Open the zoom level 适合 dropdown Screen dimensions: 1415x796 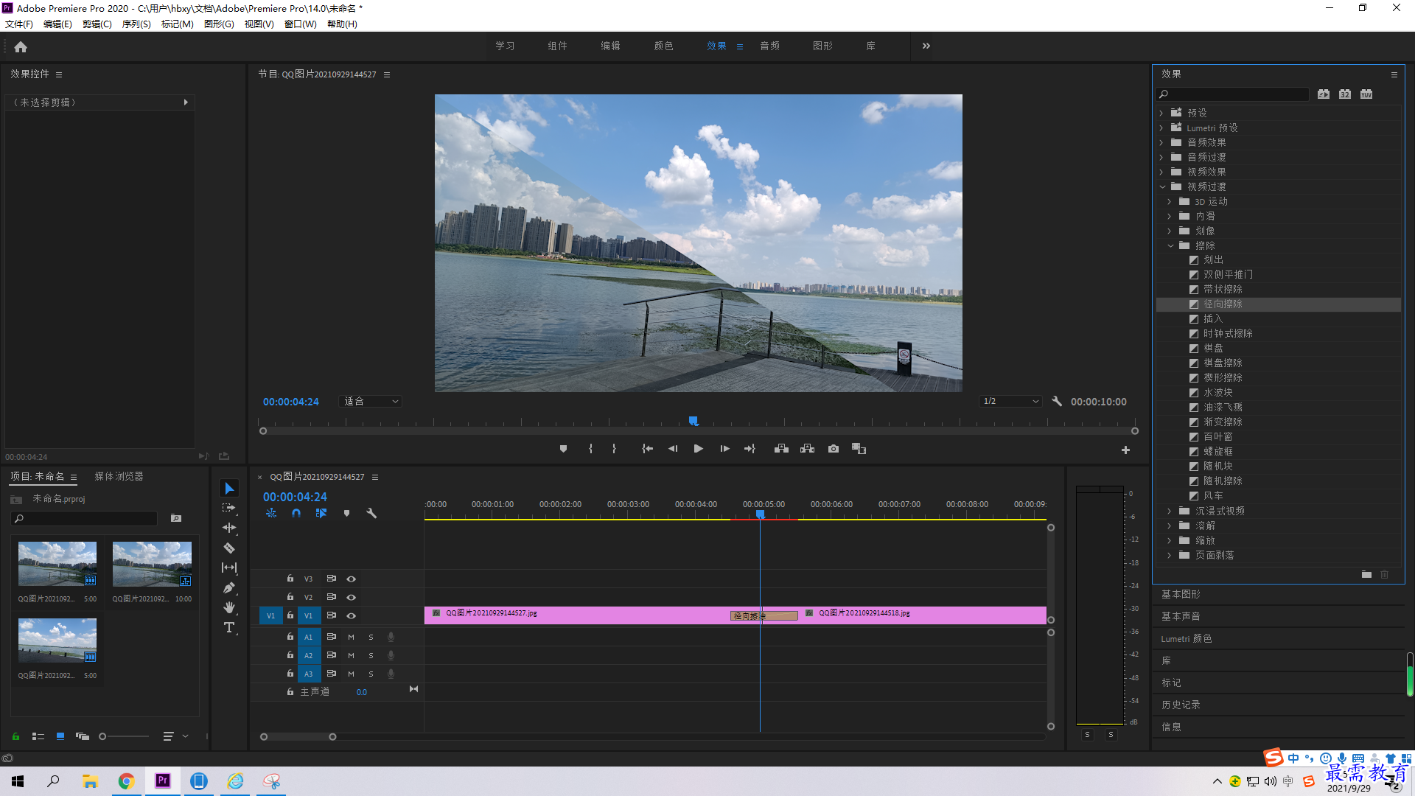point(370,402)
